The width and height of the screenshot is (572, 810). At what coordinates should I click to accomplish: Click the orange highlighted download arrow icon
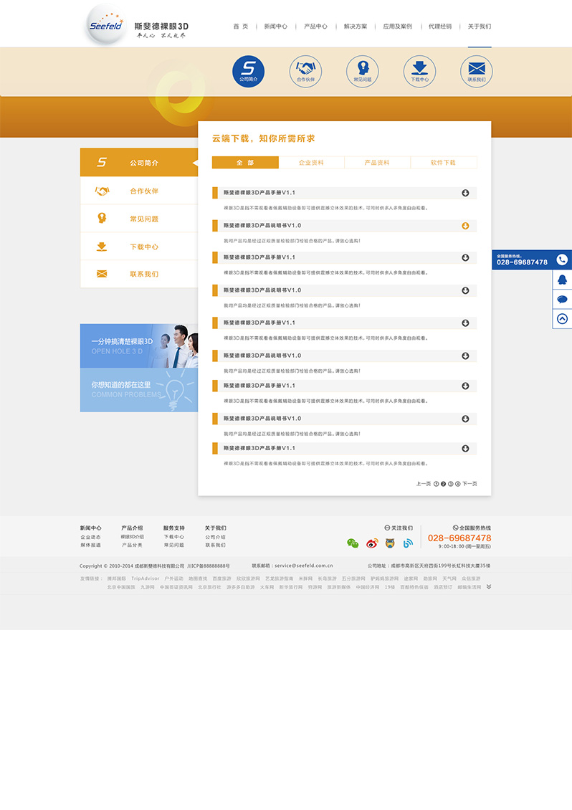(465, 226)
